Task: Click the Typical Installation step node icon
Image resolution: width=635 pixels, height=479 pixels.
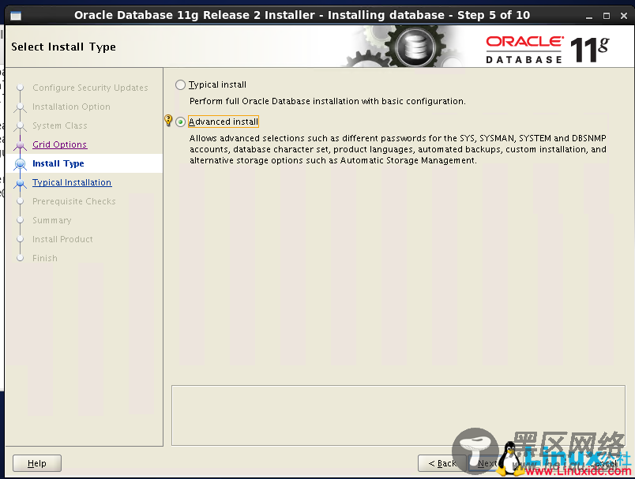Action: tap(20, 183)
